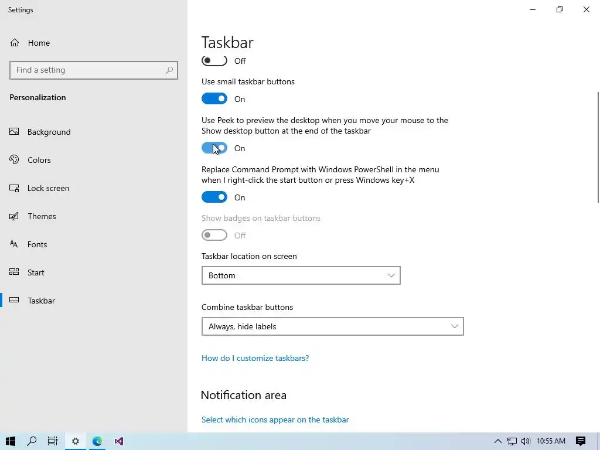Image resolution: width=600 pixels, height=450 pixels.
Task: Click the Home label in sidebar
Action: click(x=39, y=43)
